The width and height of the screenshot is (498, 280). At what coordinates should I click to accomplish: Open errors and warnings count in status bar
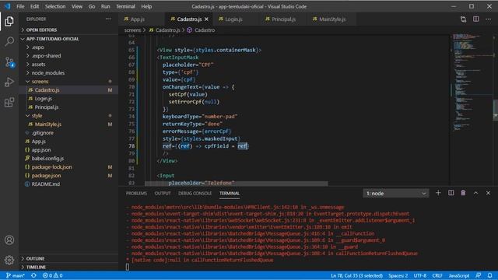pyautogui.click(x=53, y=275)
